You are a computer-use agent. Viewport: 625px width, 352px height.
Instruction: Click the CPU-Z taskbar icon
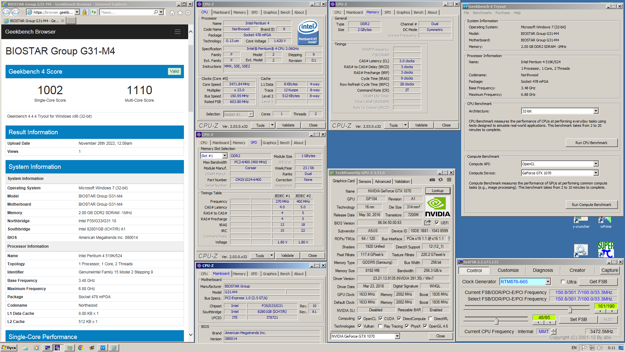pos(57,348)
